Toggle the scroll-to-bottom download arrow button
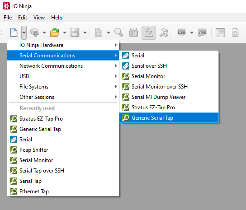The width and height of the screenshot is (246, 210). pyautogui.click(x=149, y=33)
